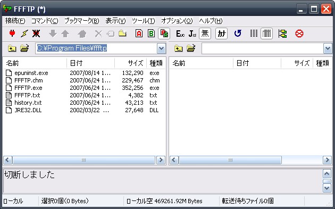Click the local pane horizontal scrollbar thumb
The height and width of the screenshot is (209, 335).
(x=83, y=160)
